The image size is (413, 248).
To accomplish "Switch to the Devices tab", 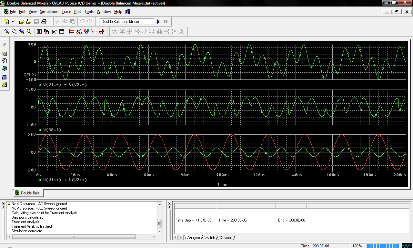I will pyautogui.click(x=226, y=238).
